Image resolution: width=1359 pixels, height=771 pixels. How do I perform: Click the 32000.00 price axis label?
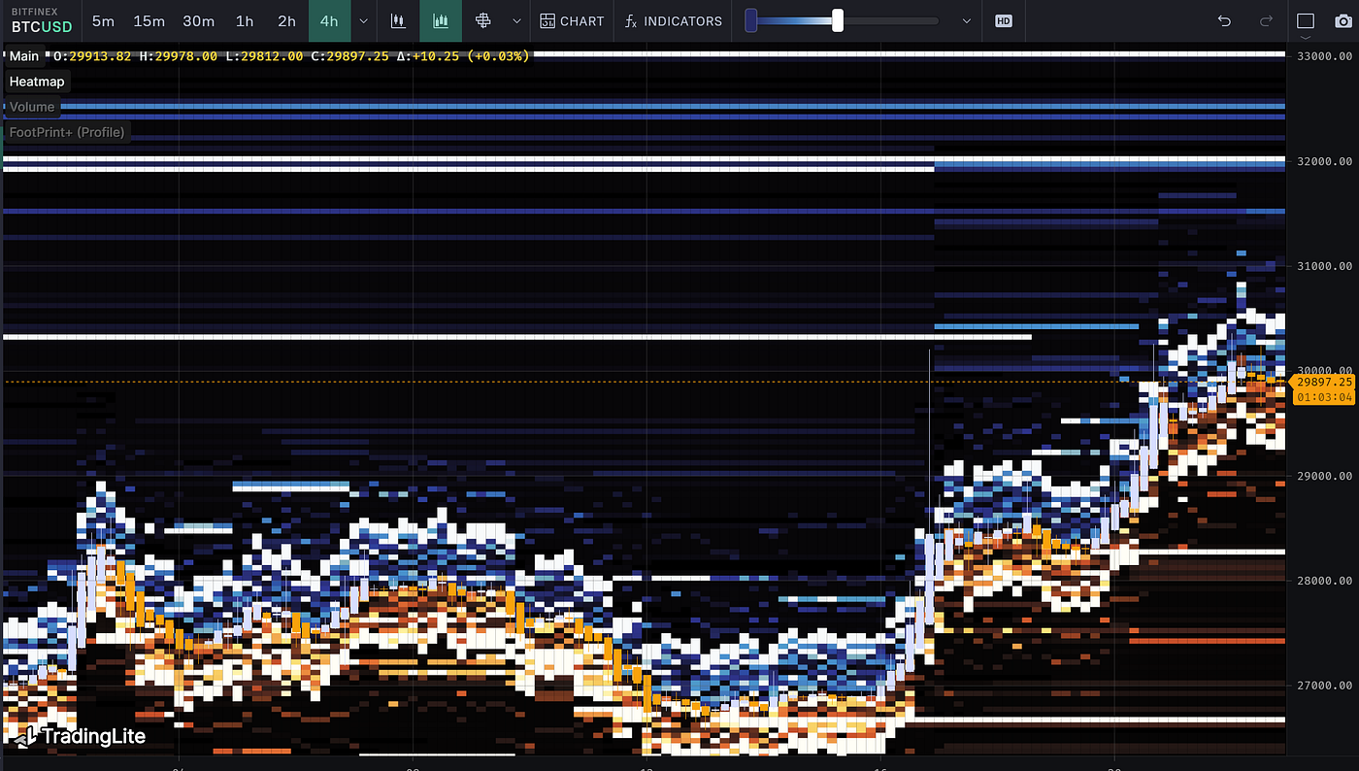1325,161
